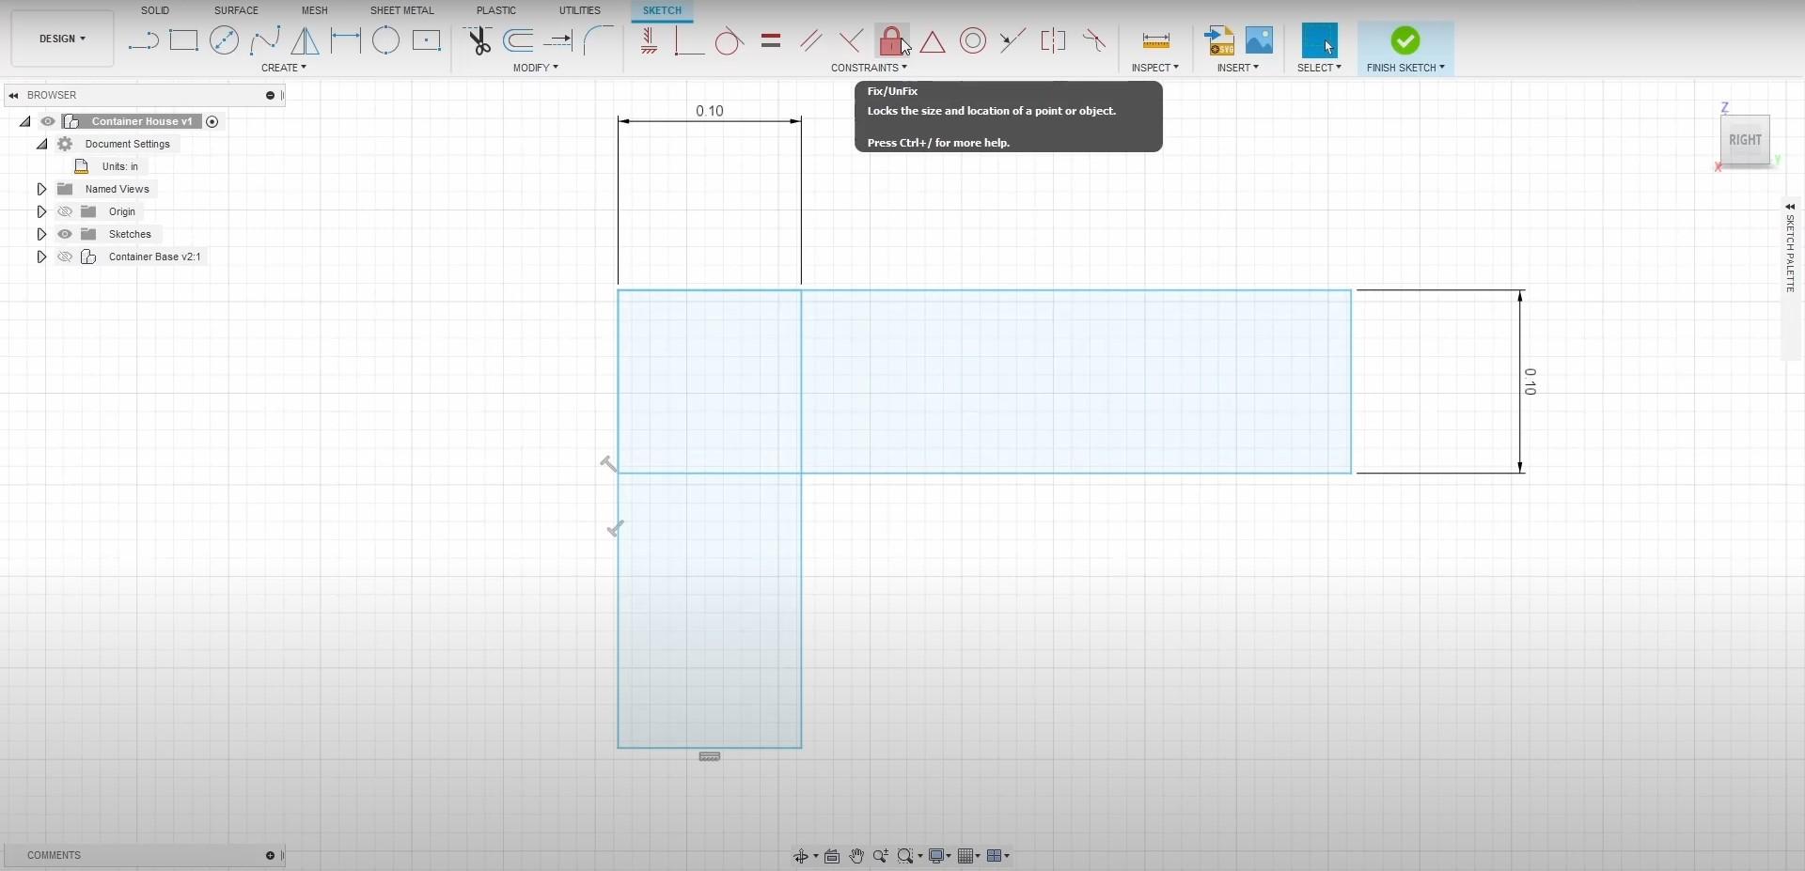Open the MODIFY dropdown menu
This screenshot has width=1805, height=871.
[536, 68]
